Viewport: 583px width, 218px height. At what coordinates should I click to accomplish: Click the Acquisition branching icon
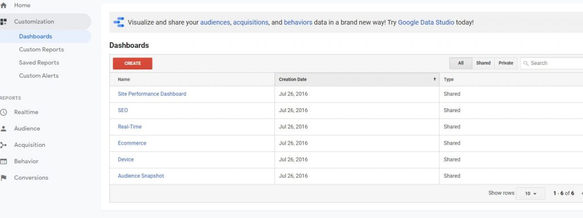(x=4, y=145)
